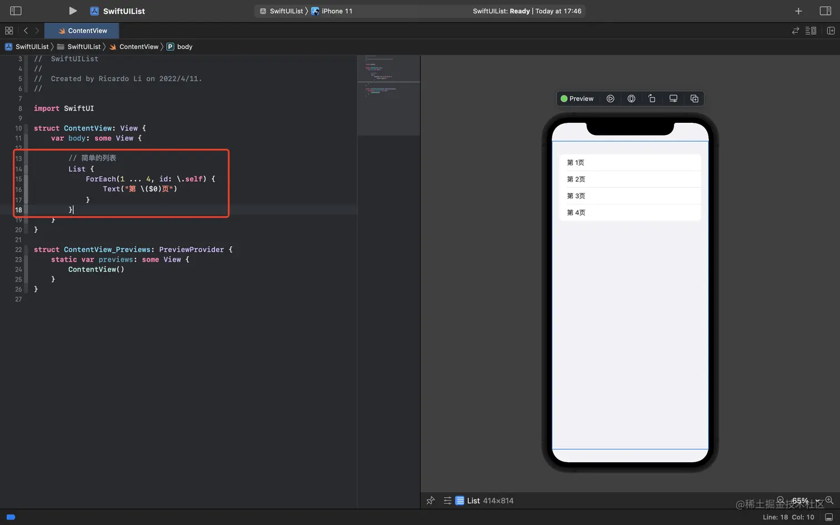This screenshot has height=525, width=840.
Task: Open the code review changes icon
Action: [796, 31]
